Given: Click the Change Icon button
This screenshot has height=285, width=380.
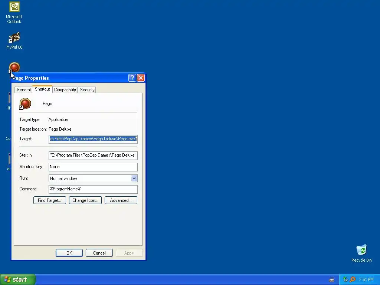Looking at the screenshot, I should [x=85, y=200].
